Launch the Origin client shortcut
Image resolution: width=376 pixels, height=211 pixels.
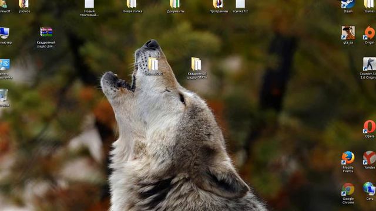coord(370,35)
